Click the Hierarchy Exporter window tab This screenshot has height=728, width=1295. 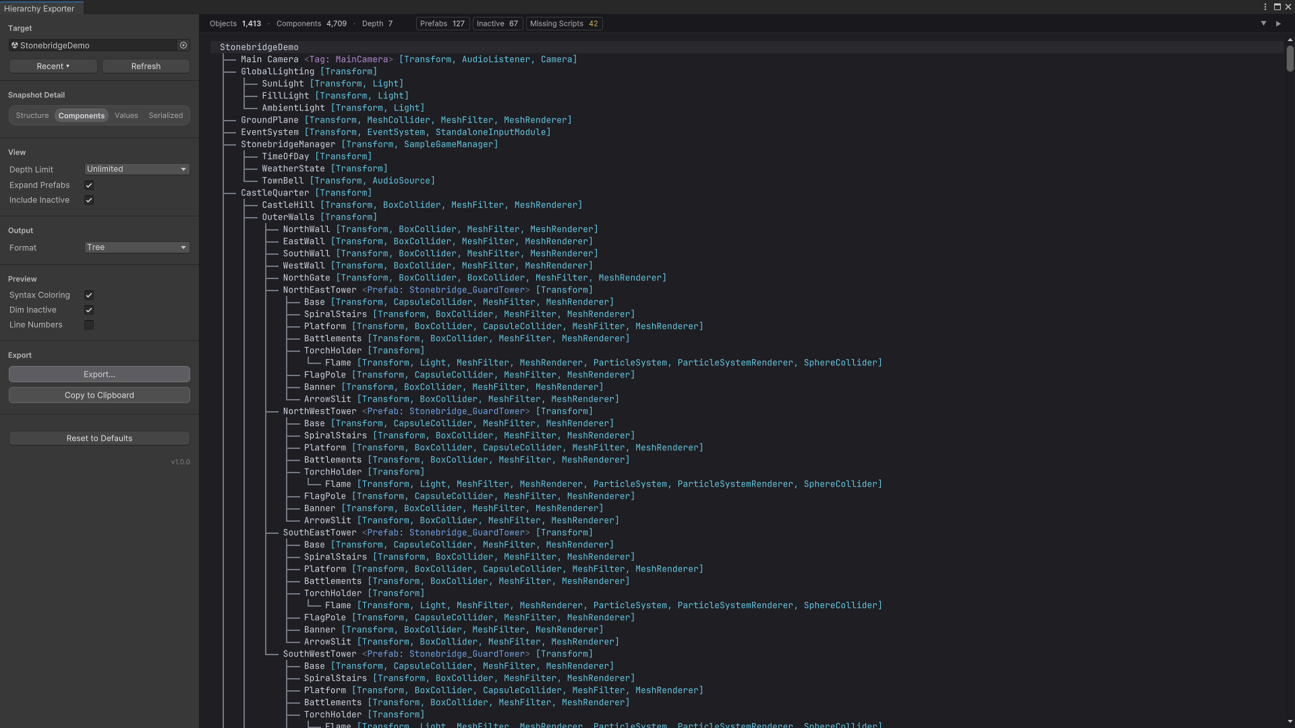pos(40,8)
